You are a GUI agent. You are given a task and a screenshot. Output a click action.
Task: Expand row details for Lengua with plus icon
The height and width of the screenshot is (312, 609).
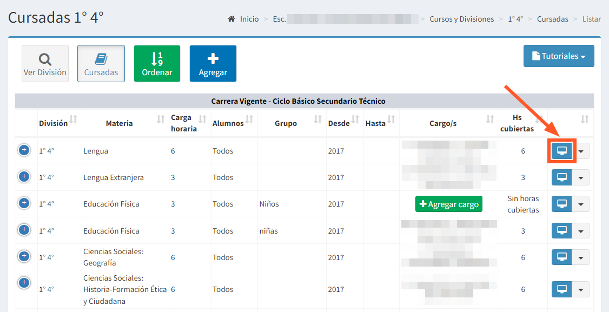(x=24, y=150)
